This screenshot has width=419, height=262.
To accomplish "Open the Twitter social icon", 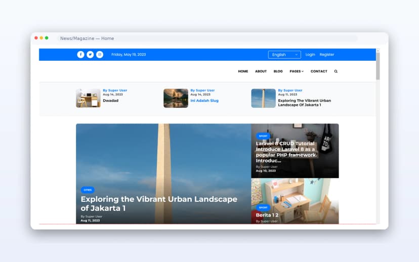I will coord(90,55).
